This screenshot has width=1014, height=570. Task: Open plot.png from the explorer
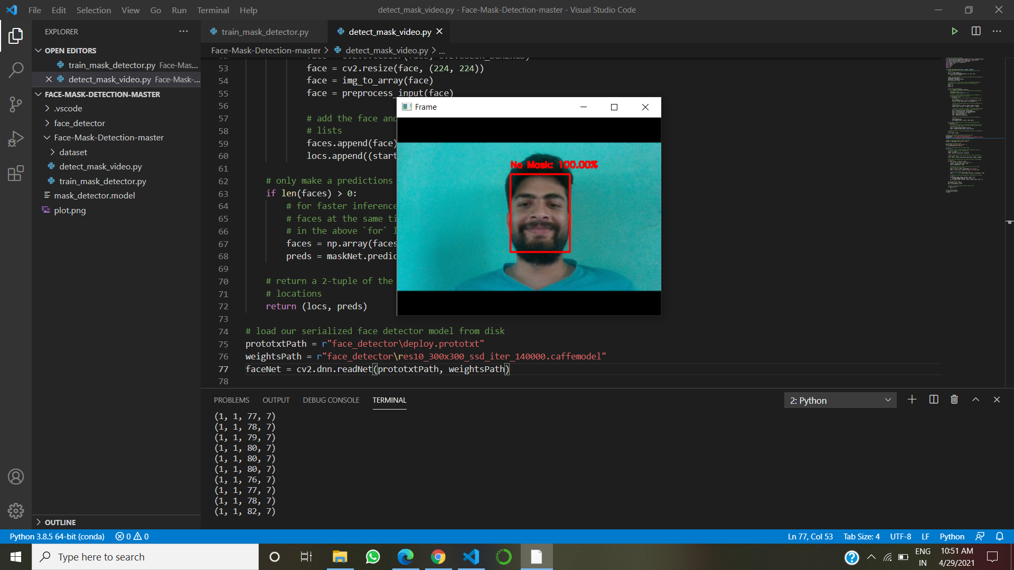(70, 210)
